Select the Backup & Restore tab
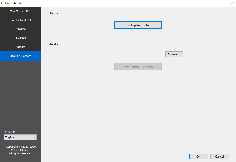Screen dimensions: 236x162 [20, 56]
